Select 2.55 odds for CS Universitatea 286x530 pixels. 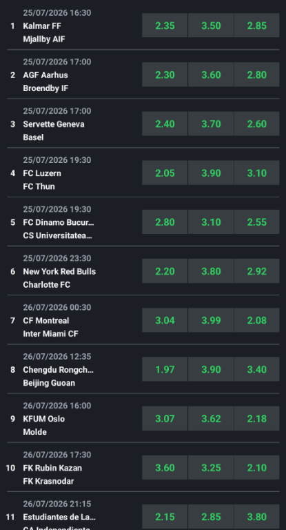coord(256,222)
